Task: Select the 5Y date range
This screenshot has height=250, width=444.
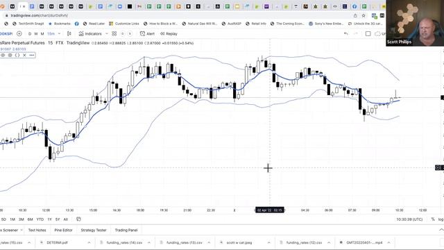Action: coord(58,219)
